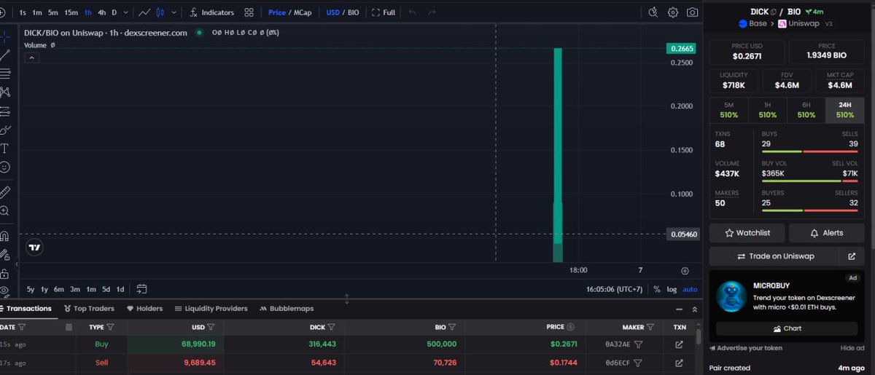
Task: Select the ruler measure tool
Action: coord(4,192)
